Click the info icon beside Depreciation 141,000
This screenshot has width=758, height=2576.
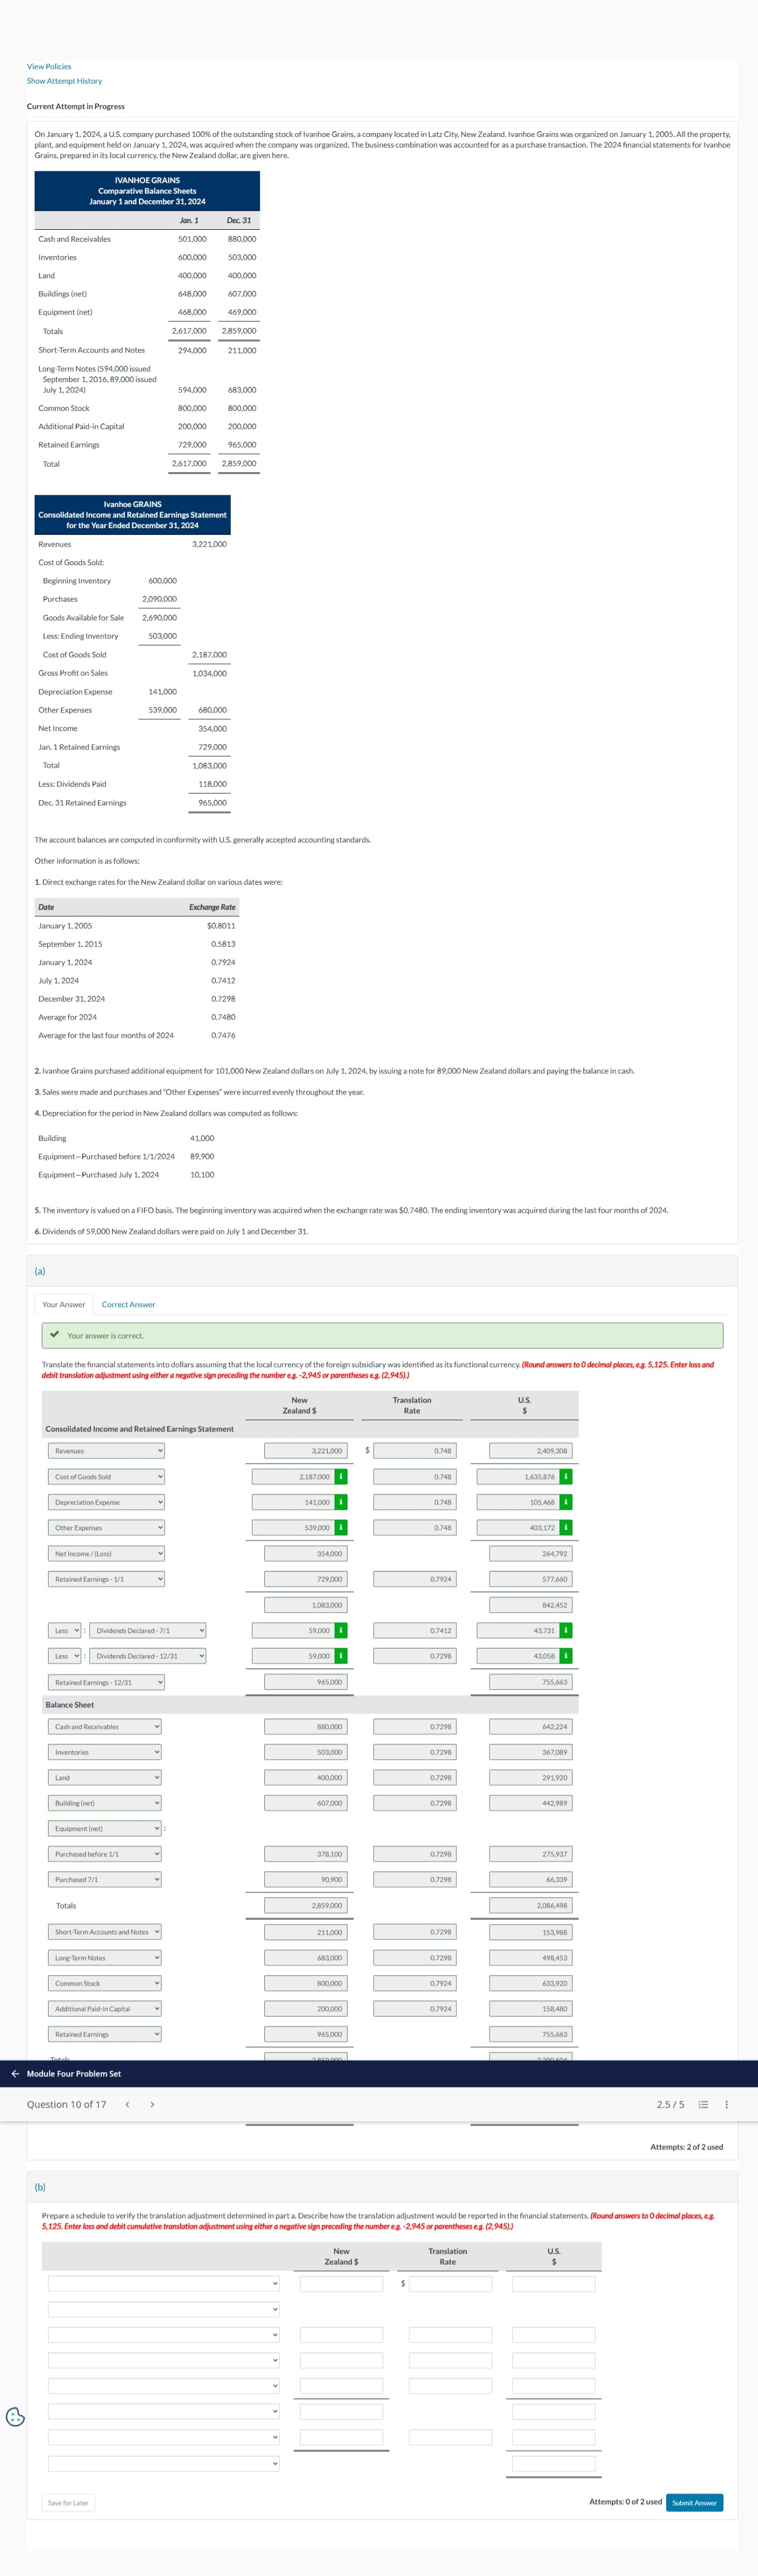[x=341, y=1502]
